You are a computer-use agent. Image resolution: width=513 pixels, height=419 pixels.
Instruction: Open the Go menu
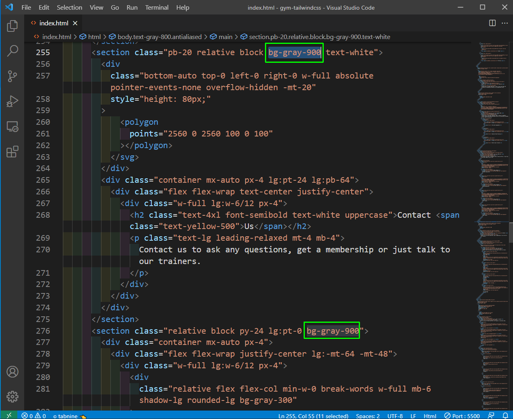(x=115, y=7)
